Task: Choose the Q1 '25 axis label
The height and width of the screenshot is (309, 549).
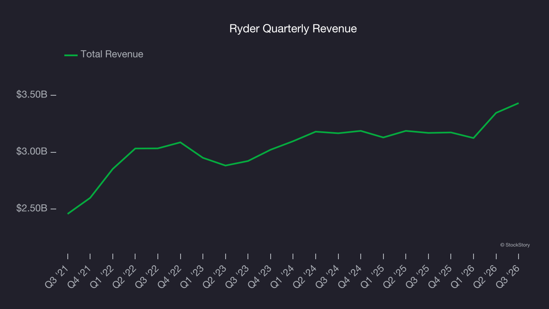Action: [372, 276]
